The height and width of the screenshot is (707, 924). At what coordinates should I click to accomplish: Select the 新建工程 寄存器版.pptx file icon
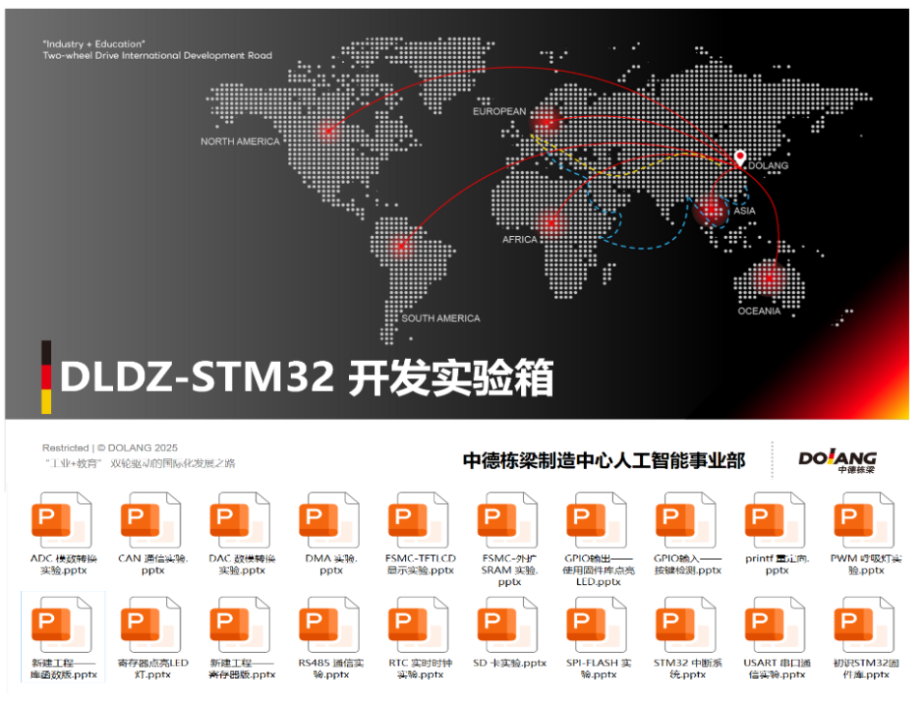(x=240, y=625)
